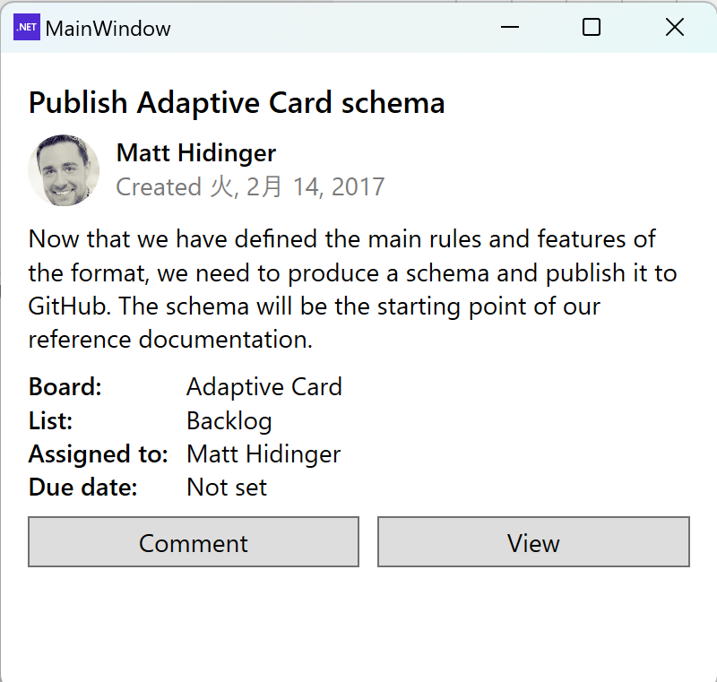Click the Assigned to value Matt Hidinger
This screenshot has height=682, width=717.
tap(263, 453)
